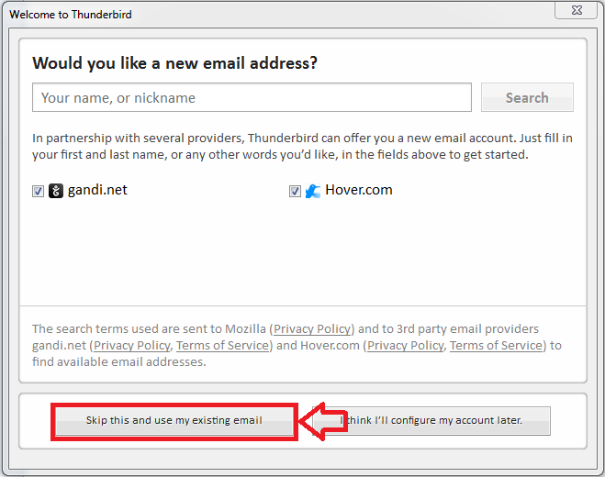Screen dimensions: 605x477
Task: Click the Hover.com blue bird icon
Action: pyautogui.click(x=312, y=191)
